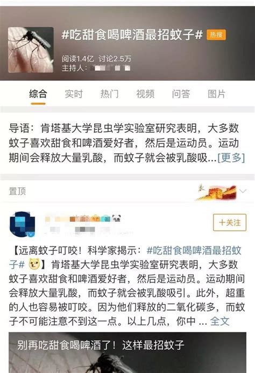Follow the poster with +关注 button

click(x=230, y=222)
